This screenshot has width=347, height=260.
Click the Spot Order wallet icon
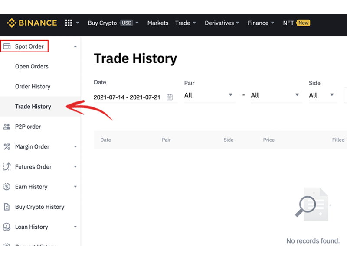click(7, 46)
